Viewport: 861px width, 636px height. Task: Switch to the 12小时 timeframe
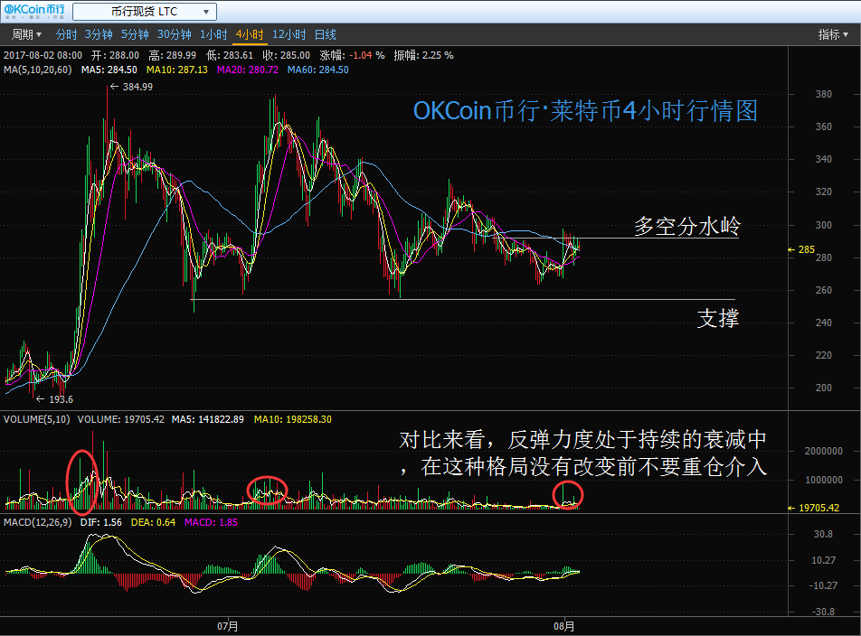[x=289, y=34]
